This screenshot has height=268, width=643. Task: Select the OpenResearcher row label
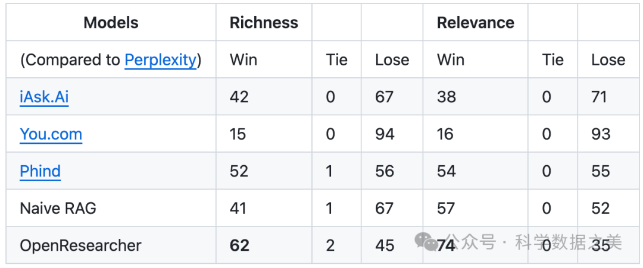80,245
